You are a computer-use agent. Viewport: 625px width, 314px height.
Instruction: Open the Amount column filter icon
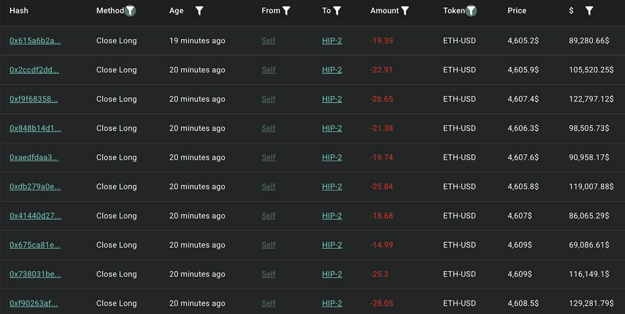[405, 10]
